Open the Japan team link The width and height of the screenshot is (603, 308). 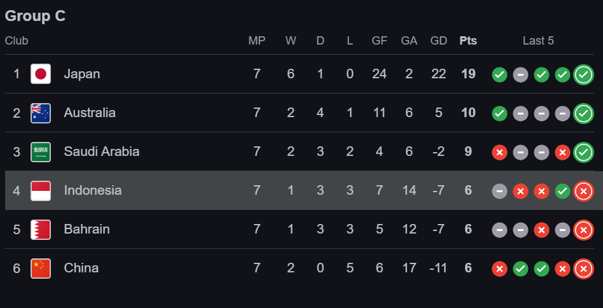pyautogui.click(x=82, y=74)
